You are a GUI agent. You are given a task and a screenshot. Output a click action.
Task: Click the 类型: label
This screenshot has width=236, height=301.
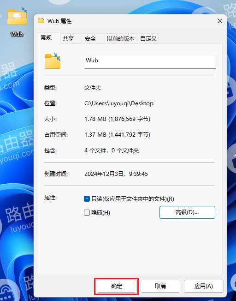click(50, 88)
